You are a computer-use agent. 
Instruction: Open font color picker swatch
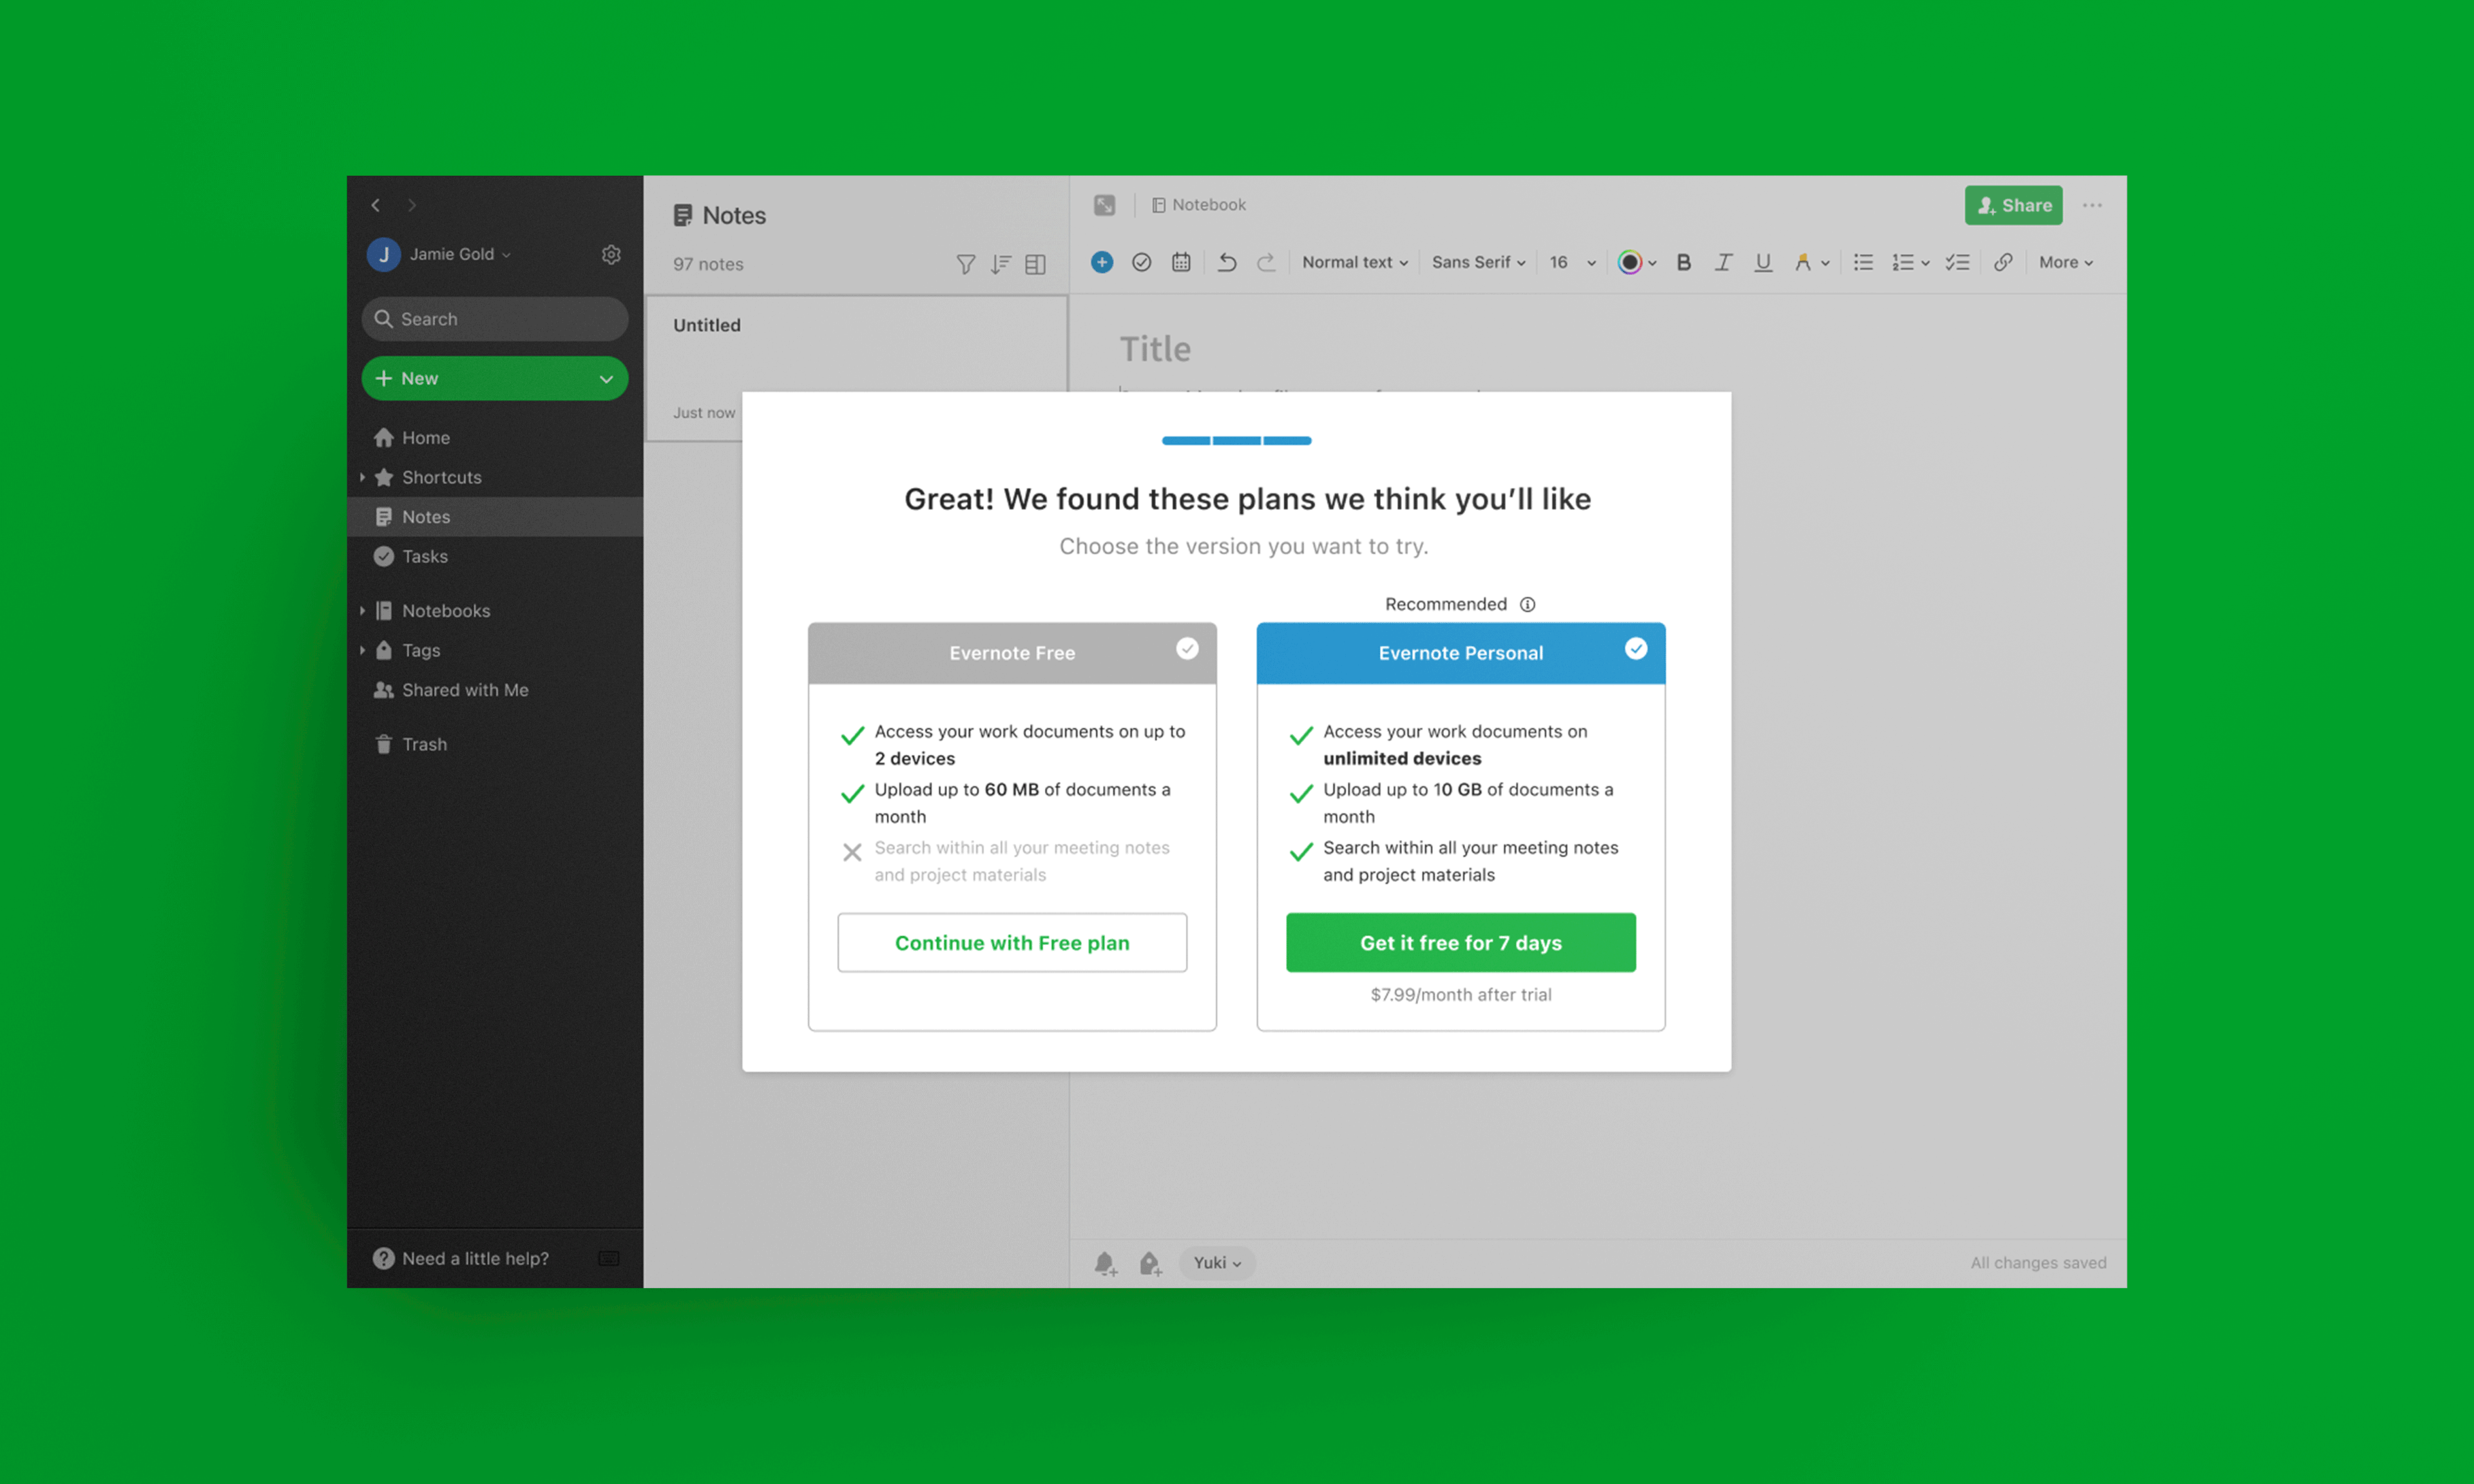tap(1629, 262)
